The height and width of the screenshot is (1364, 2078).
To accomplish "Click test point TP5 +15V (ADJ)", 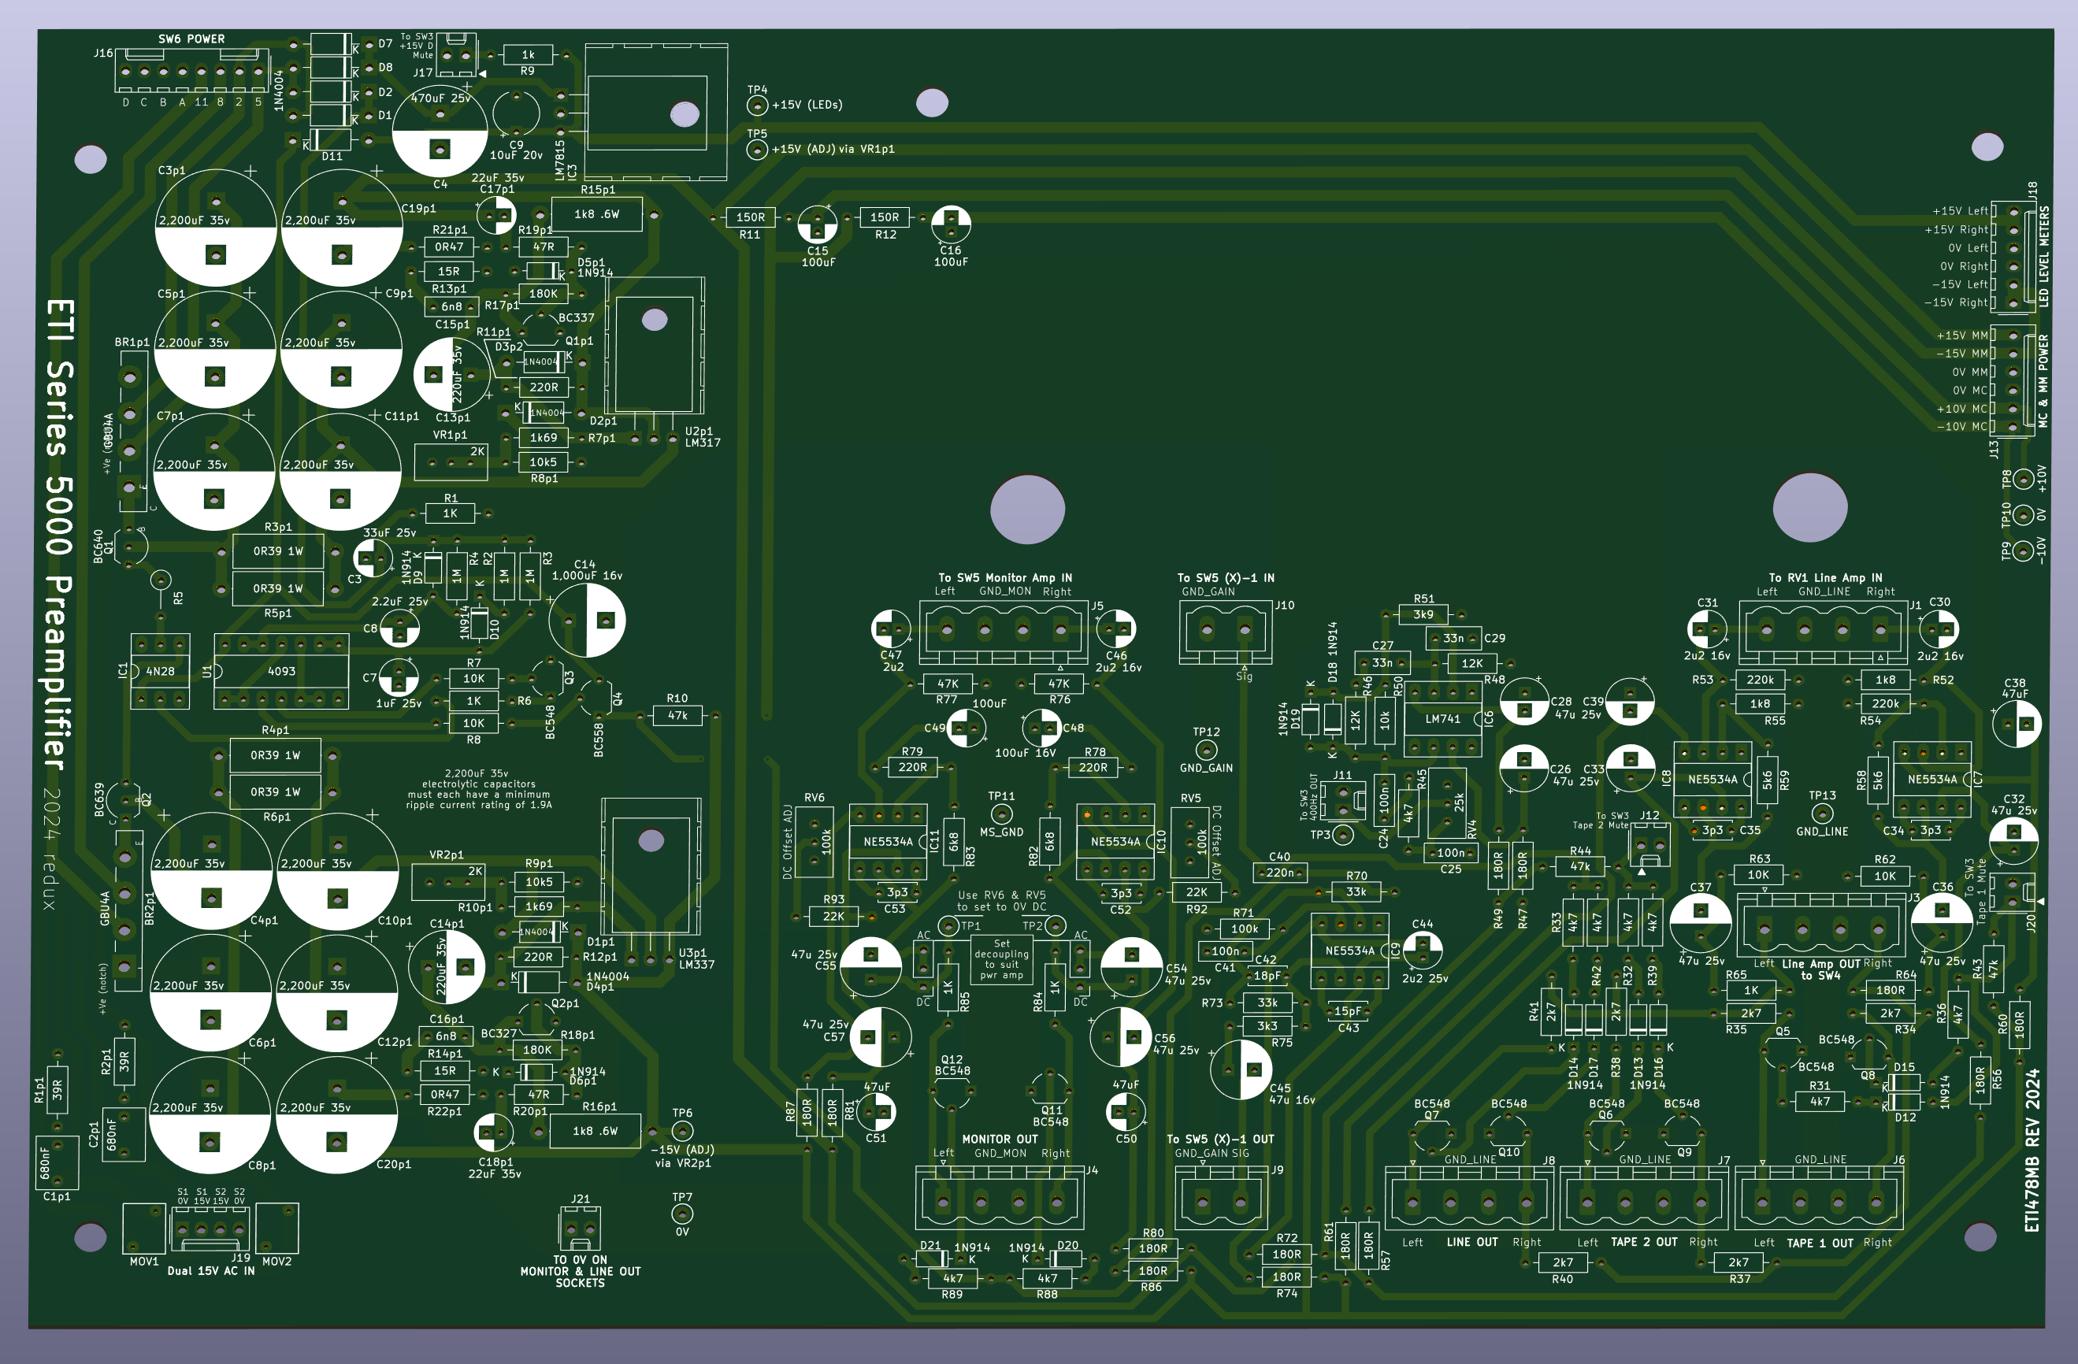I will (x=757, y=150).
